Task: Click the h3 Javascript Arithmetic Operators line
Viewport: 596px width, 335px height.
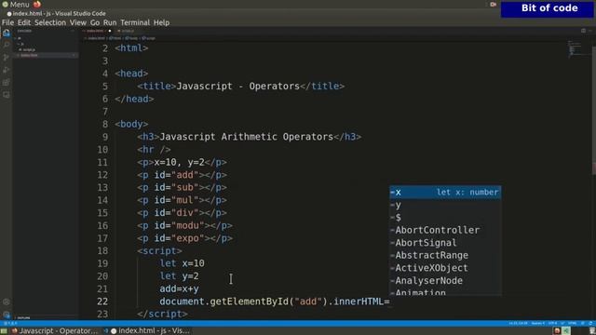Action: (x=249, y=137)
